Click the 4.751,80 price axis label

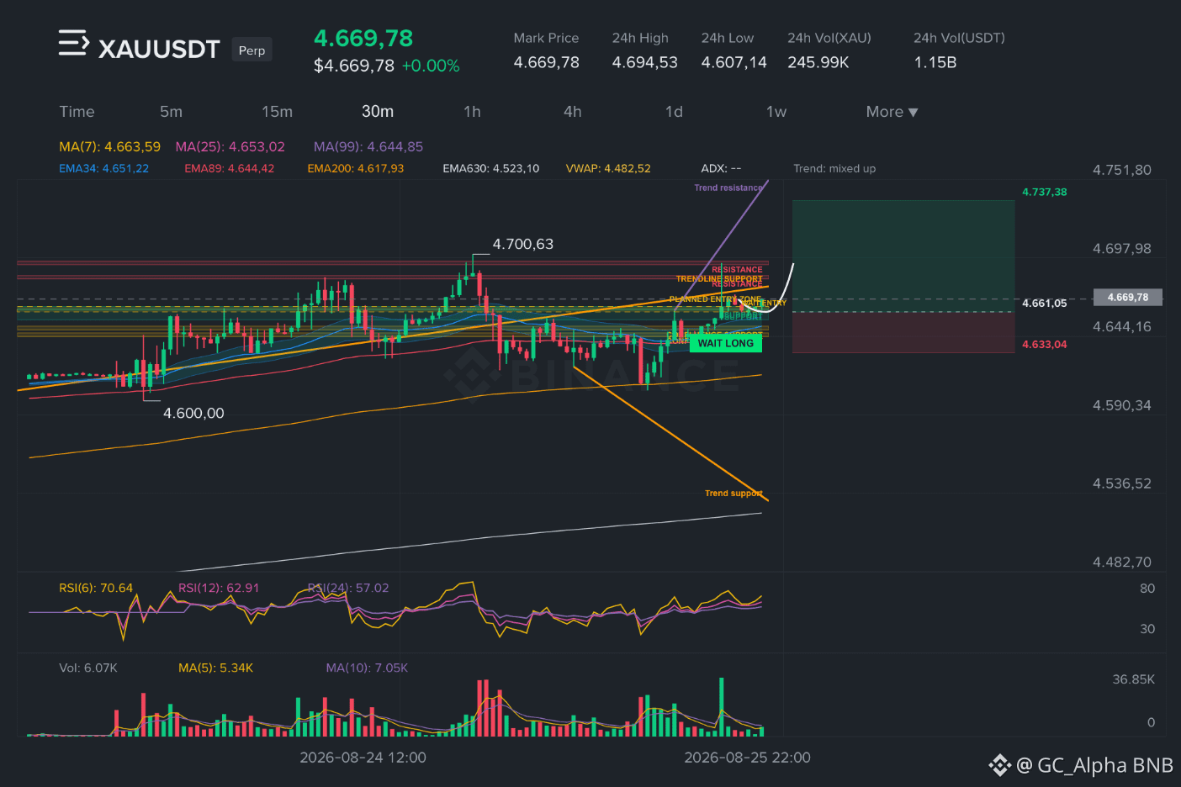(x=1122, y=171)
